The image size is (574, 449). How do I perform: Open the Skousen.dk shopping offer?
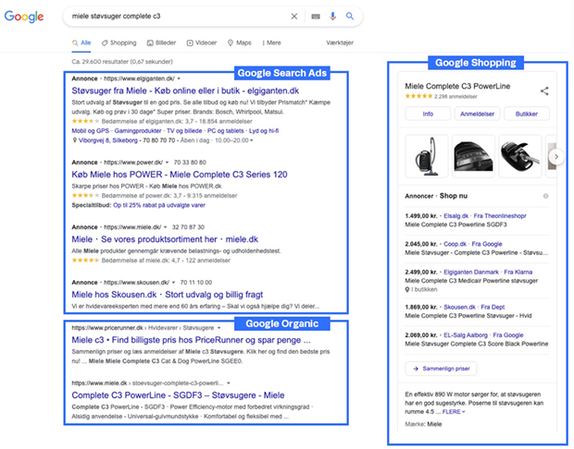point(459,308)
